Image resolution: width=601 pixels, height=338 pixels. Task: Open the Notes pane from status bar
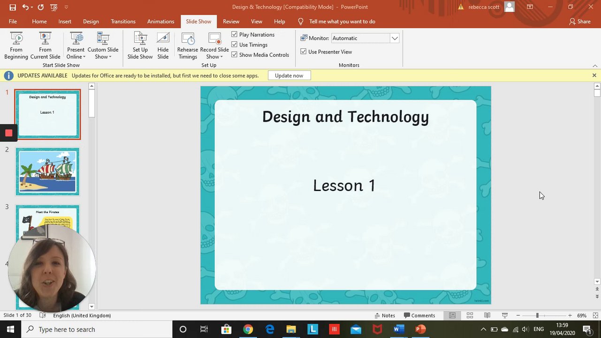tap(385, 315)
